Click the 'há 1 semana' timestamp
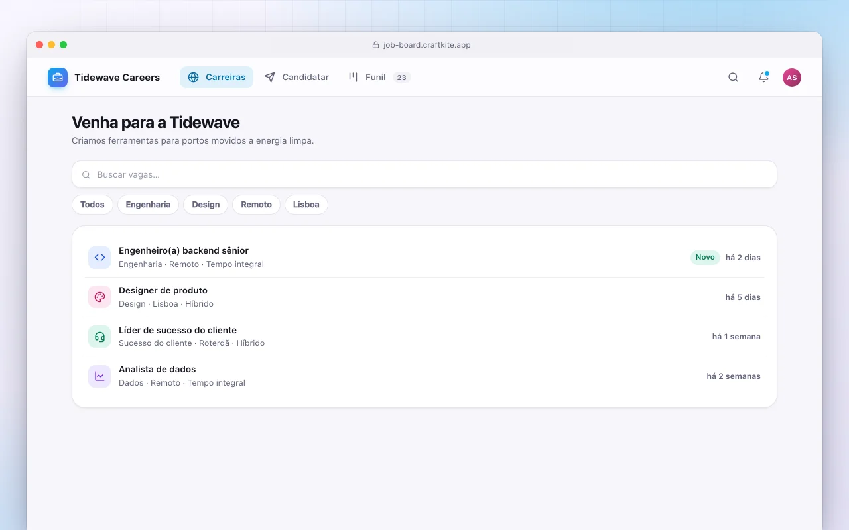Viewport: 849px width, 530px height. 736,337
